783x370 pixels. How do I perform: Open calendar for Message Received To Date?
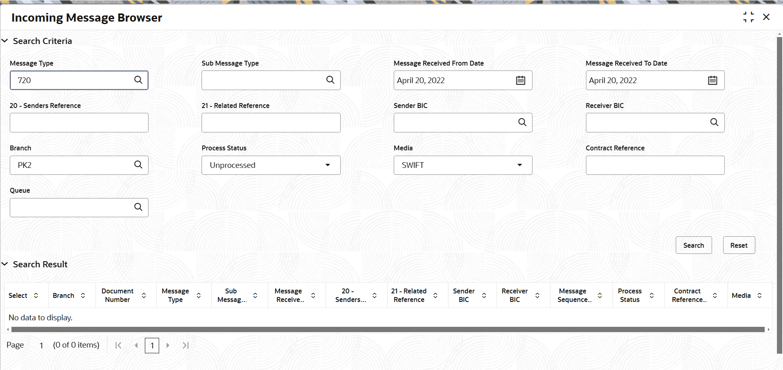(713, 80)
